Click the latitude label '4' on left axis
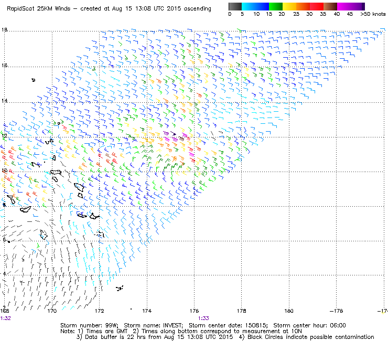Image resolution: width=388 pixels, height=341 pixels. (x=4, y=274)
